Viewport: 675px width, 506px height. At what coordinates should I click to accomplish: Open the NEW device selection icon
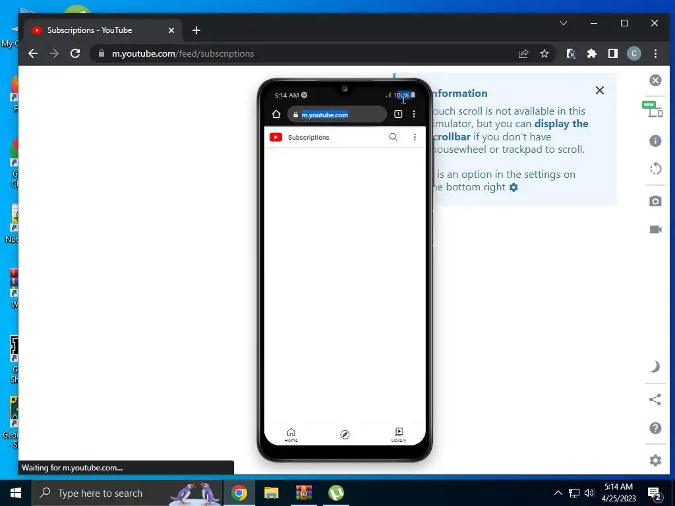coord(655,110)
